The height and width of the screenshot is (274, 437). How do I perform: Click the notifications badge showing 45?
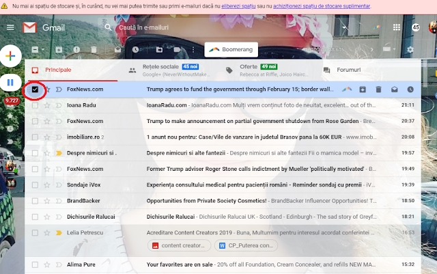coord(416,27)
